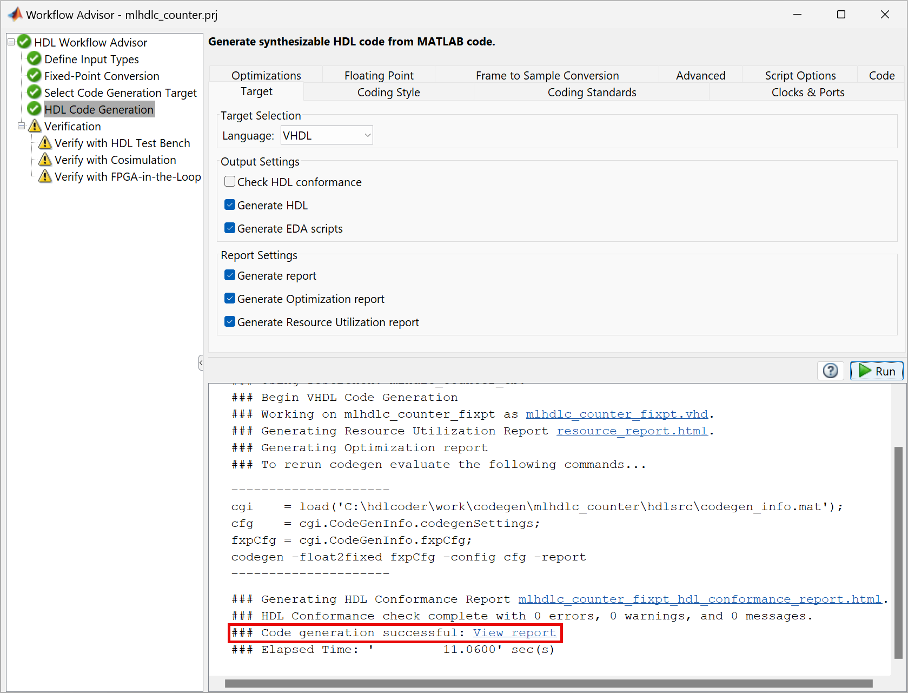Viewport: 908px width, 693px height.
Task: Open the help question-mark button
Action: [830, 371]
